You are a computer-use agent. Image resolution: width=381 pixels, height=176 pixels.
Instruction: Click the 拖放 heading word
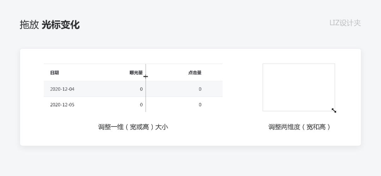[x=29, y=25]
